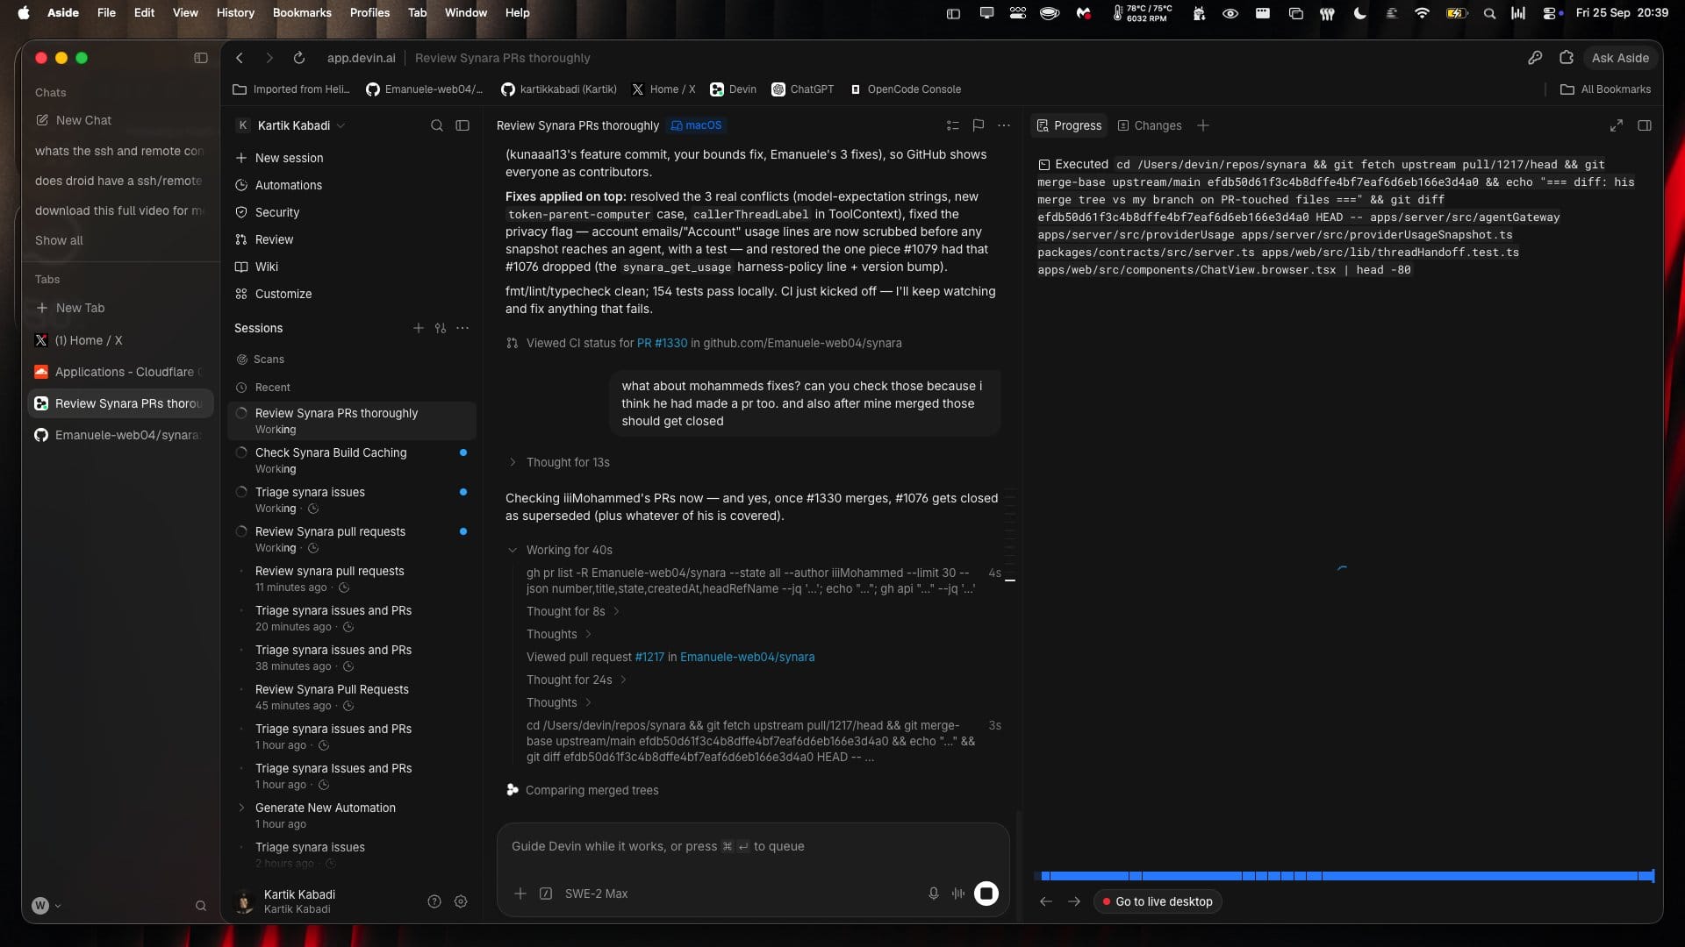This screenshot has width=1685, height=947.
Task: Open the Emanuele-web04/synara repository link
Action: pos(747,657)
